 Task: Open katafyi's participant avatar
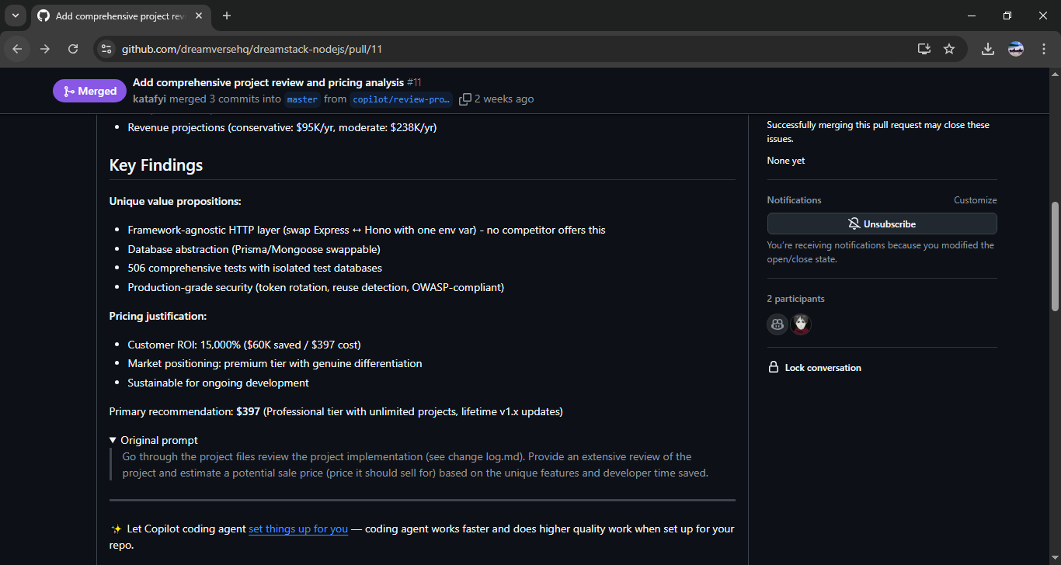pyautogui.click(x=801, y=324)
